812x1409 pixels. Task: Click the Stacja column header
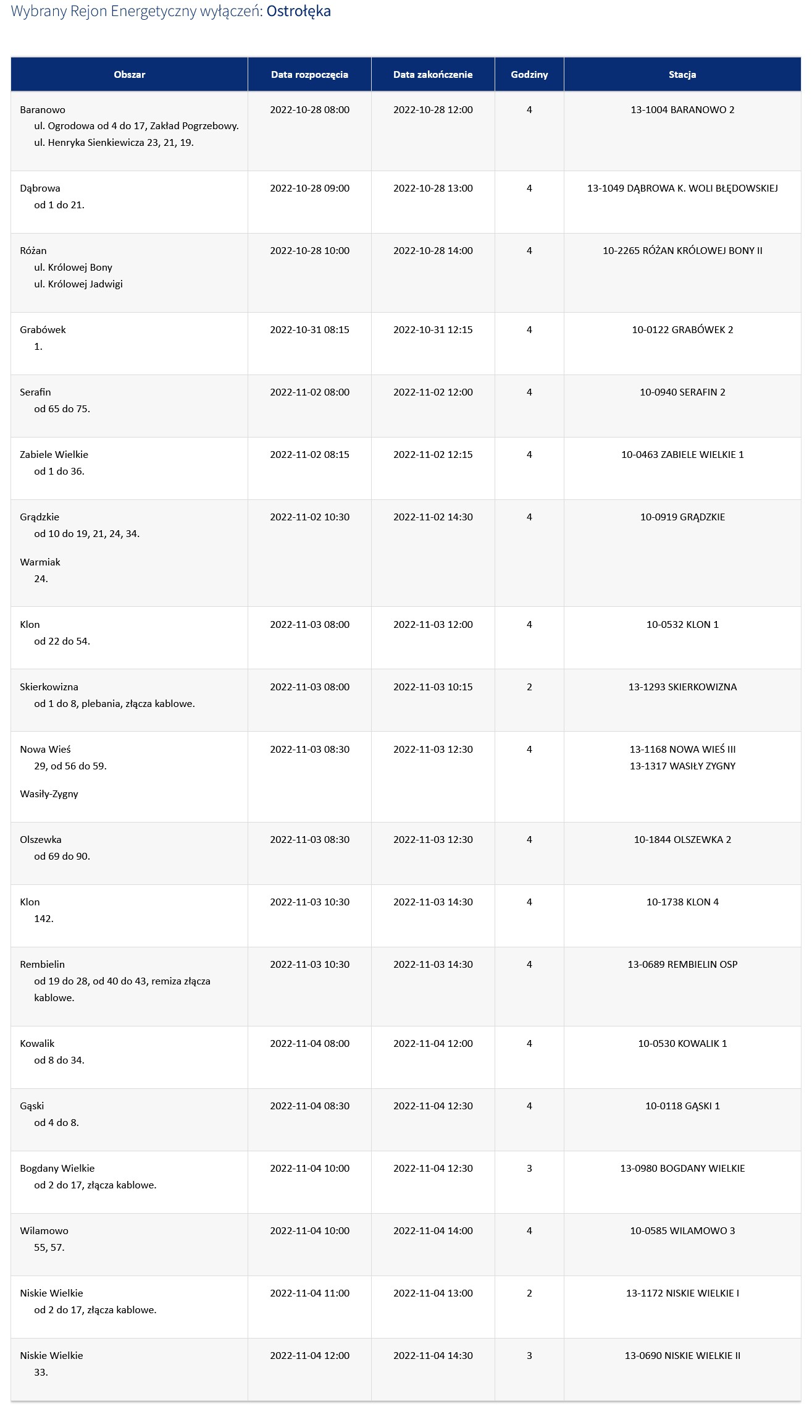tap(682, 74)
